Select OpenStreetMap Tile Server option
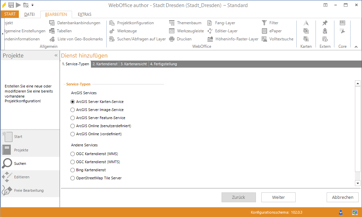This screenshot has height=217, width=362. pos(72,178)
